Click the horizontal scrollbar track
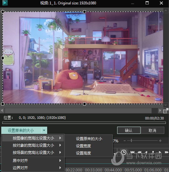The height and width of the screenshot is (172, 169). click(81, 110)
